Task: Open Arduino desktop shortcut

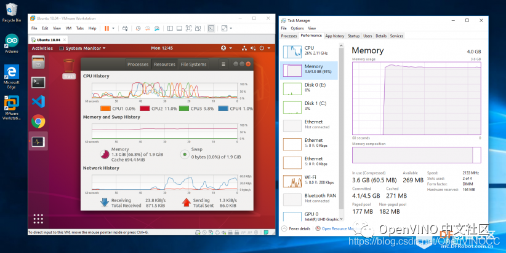Action: coord(12,43)
